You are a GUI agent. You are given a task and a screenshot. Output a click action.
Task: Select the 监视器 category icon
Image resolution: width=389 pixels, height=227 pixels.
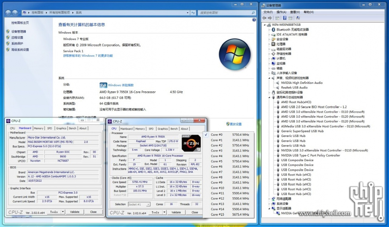pos(273,63)
